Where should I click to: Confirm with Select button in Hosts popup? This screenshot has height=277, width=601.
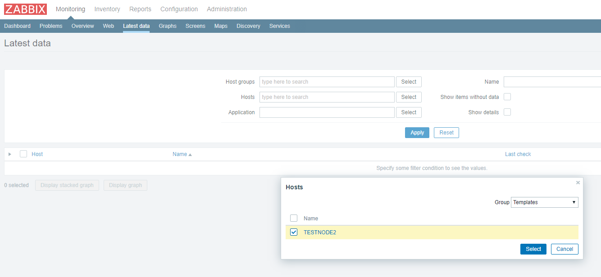point(533,249)
